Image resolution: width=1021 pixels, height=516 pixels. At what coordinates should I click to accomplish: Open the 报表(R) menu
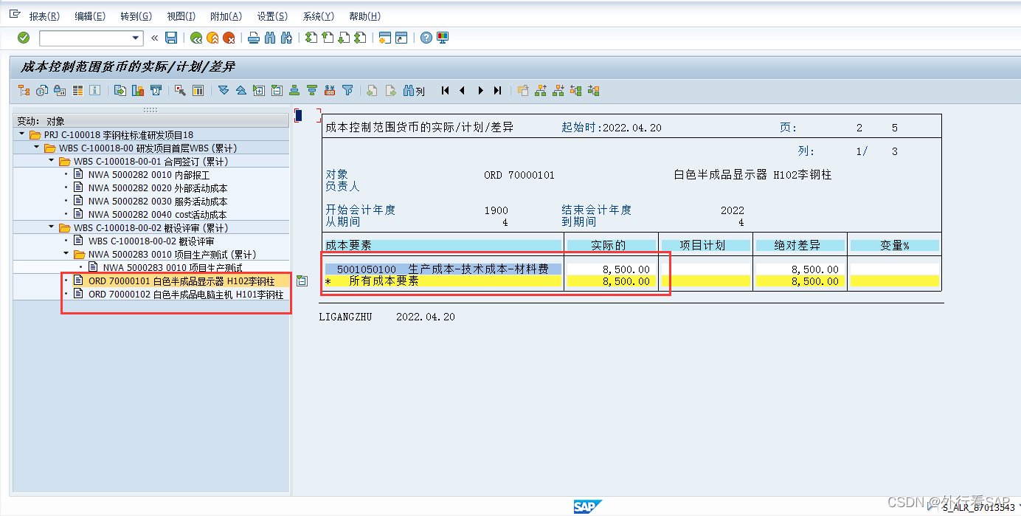[x=44, y=16]
